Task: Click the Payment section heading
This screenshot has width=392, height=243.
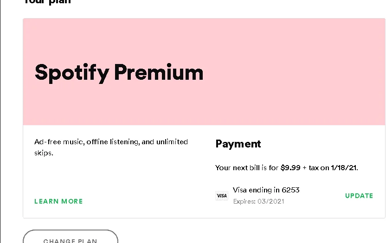Action: (x=238, y=144)
